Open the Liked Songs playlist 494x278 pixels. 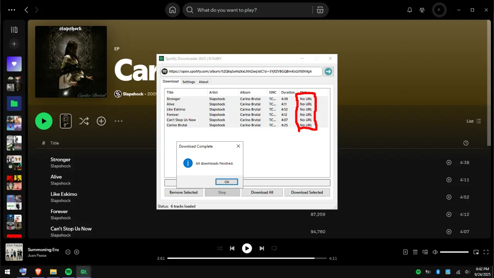coord(14,64)
